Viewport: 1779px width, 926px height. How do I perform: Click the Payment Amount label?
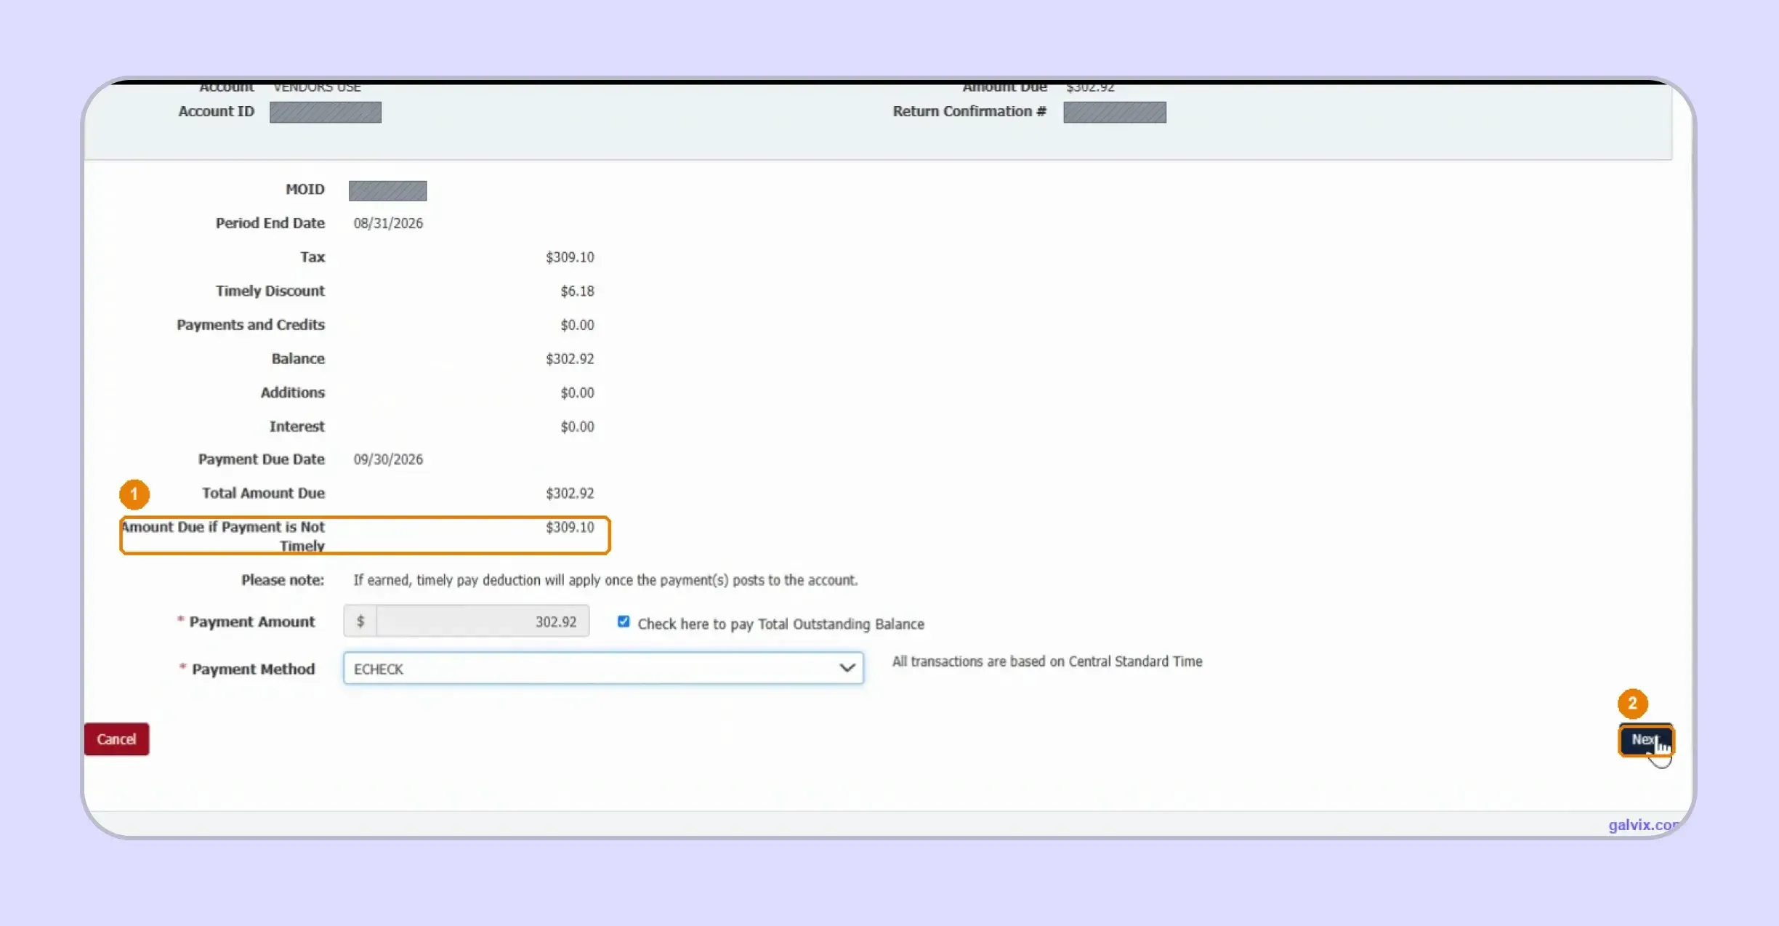pyautogui.click(x=252, y=621)
